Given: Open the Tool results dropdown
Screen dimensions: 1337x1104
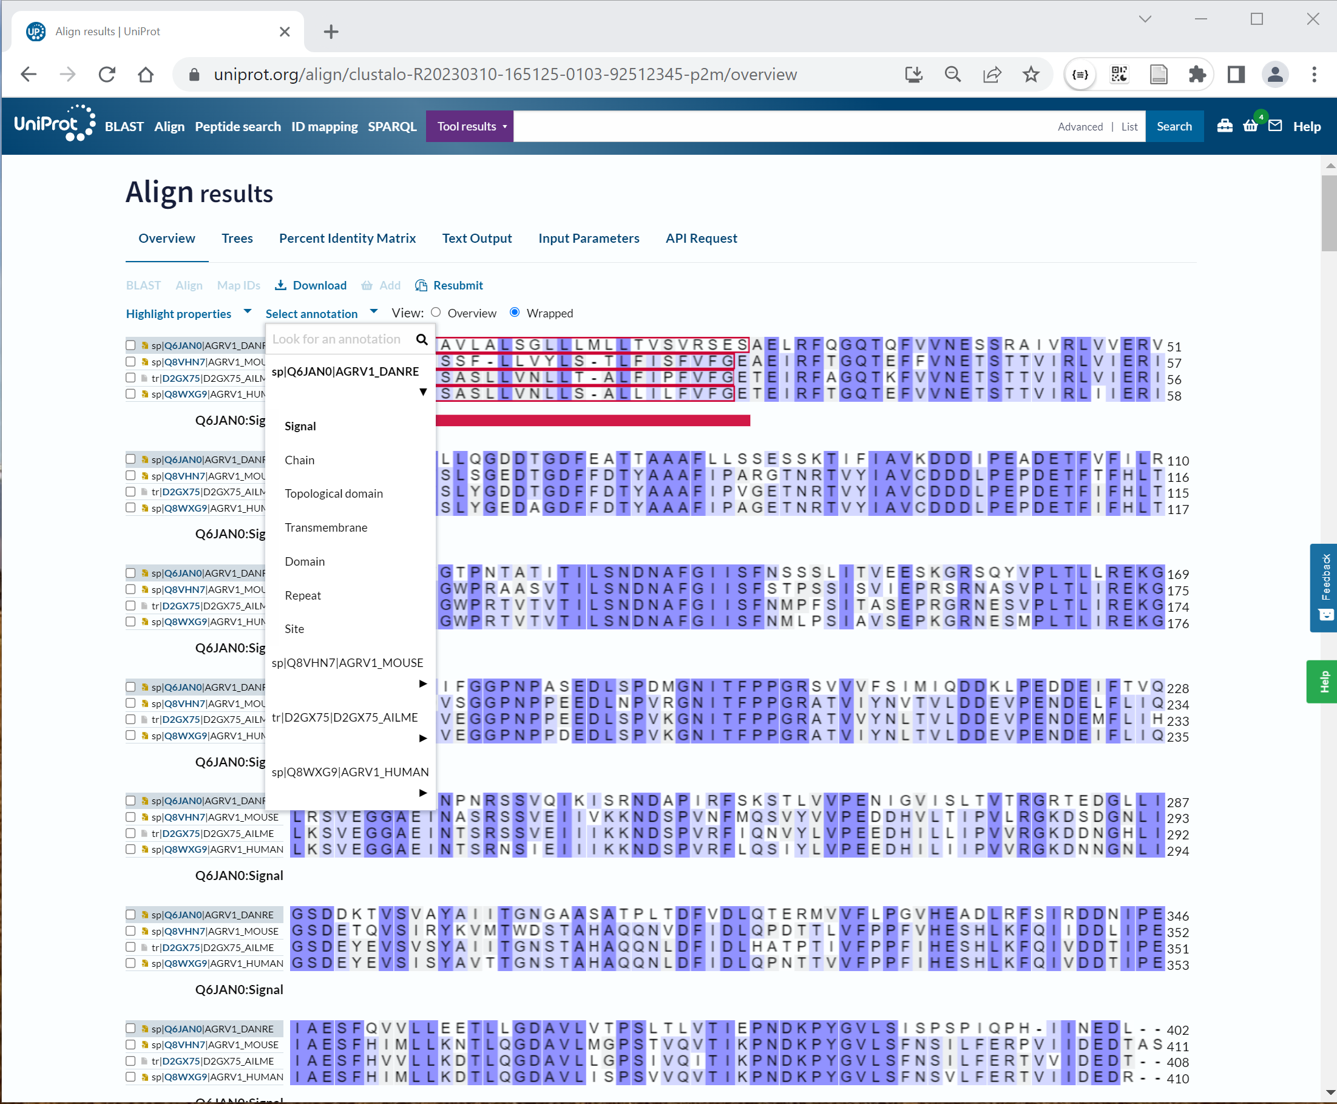Looking at the screenshot, I should (x=470, y=126).
